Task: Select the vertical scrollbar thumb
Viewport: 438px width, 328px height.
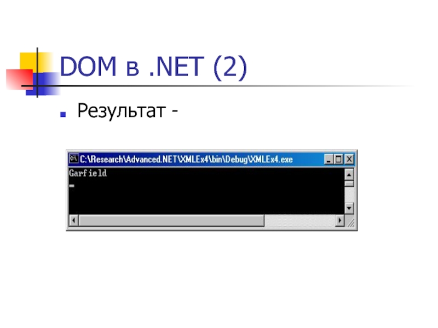Action: point(349,184)
